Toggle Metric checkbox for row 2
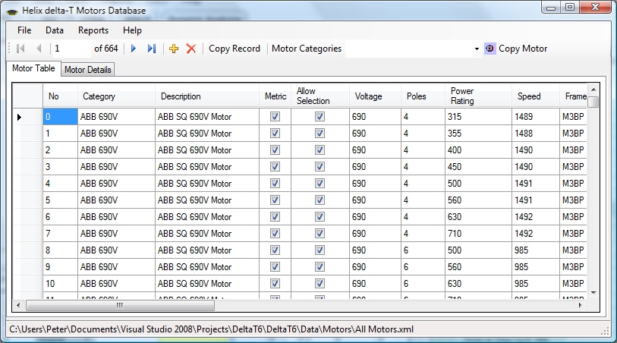This screenshot has width=617, height=343. pyautogui.click(x=275, y=150)
